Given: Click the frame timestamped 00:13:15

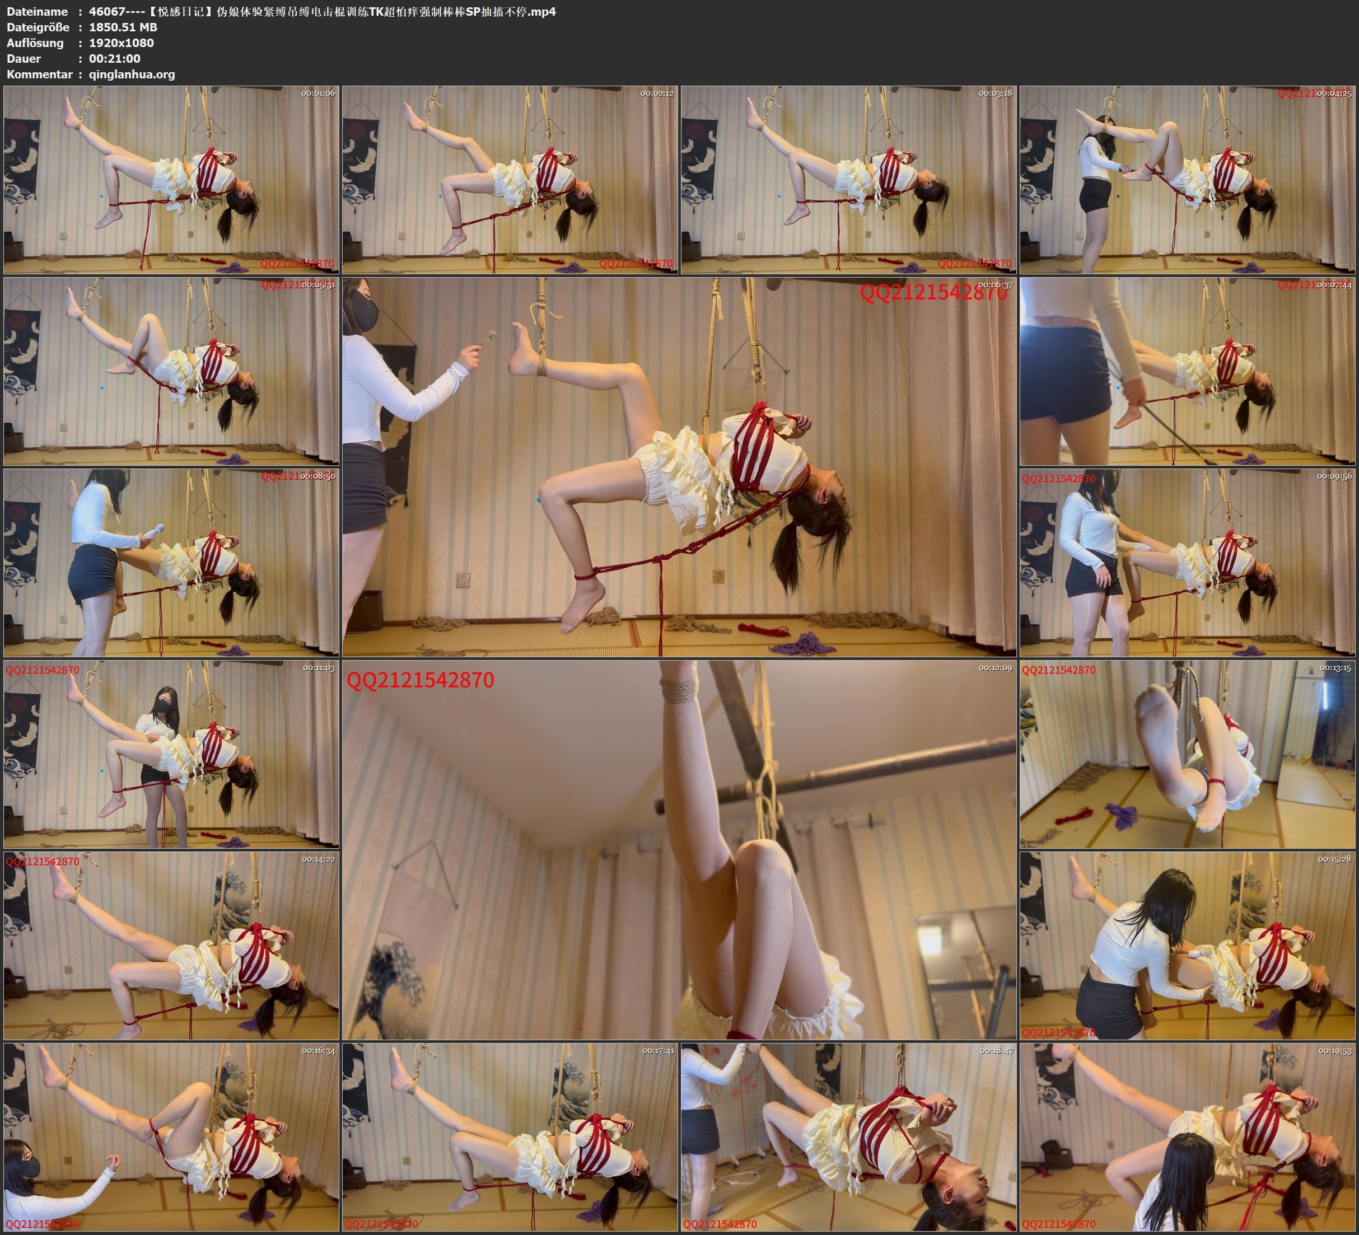Looking at the screenshot, I should pyautogui.click(x=1187, y=754).
